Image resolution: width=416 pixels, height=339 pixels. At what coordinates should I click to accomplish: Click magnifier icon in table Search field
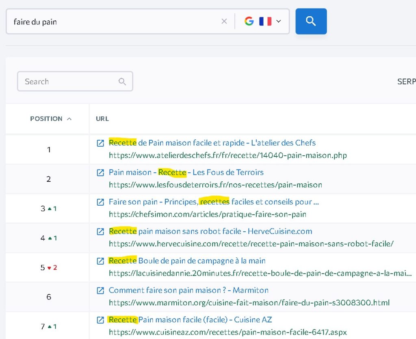122,81
